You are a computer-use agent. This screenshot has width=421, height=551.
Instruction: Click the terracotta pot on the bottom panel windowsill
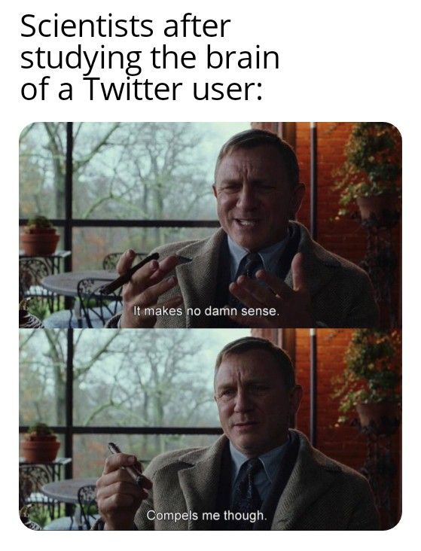[x=40, y=449]
